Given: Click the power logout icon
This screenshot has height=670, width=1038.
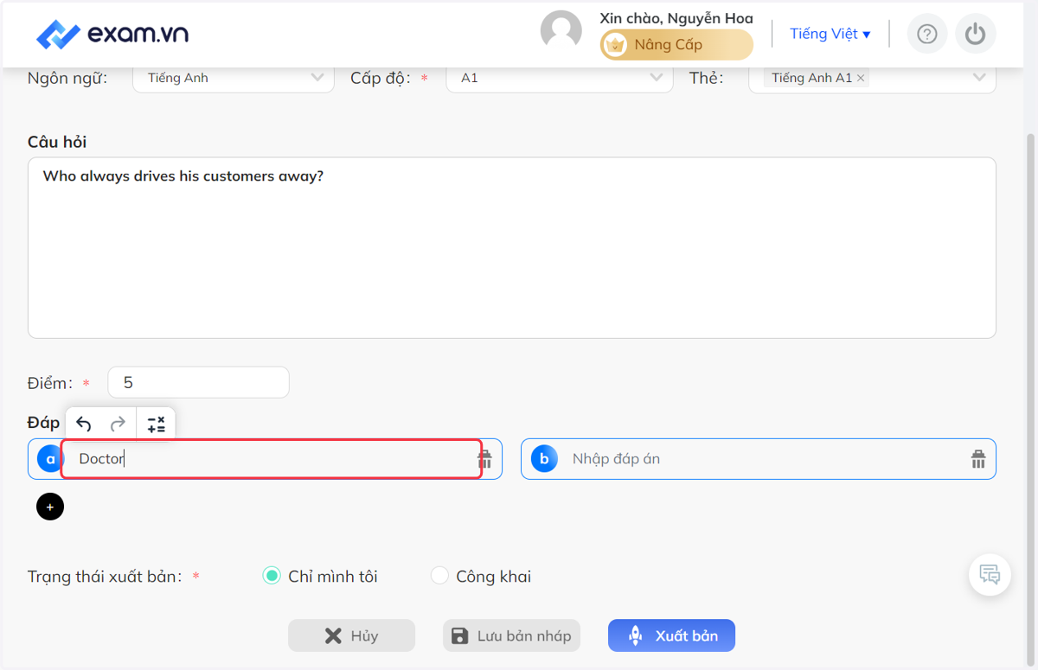Looking at the screenshot, I should click(x=976, y=34).
